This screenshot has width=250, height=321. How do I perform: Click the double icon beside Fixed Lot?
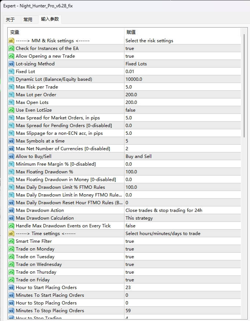(11, 72)
